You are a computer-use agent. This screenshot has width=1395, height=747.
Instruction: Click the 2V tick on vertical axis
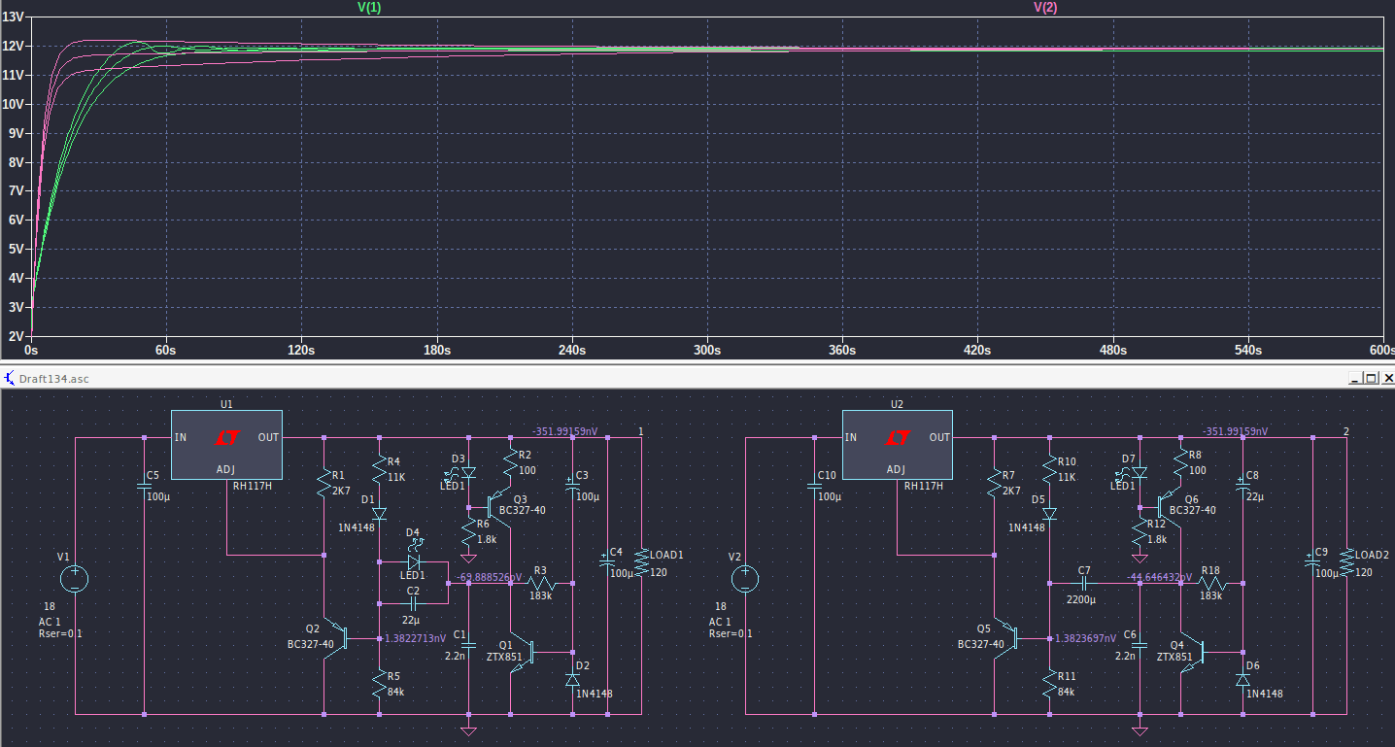coord(15,336)
